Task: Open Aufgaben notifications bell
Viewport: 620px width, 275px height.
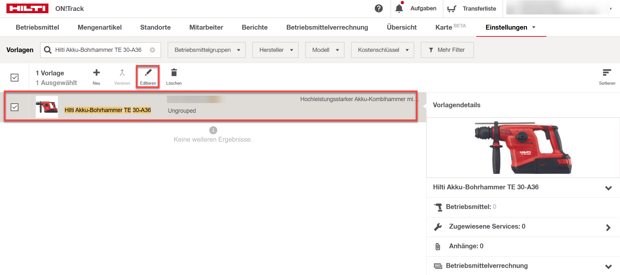Action: click(399, 8)
